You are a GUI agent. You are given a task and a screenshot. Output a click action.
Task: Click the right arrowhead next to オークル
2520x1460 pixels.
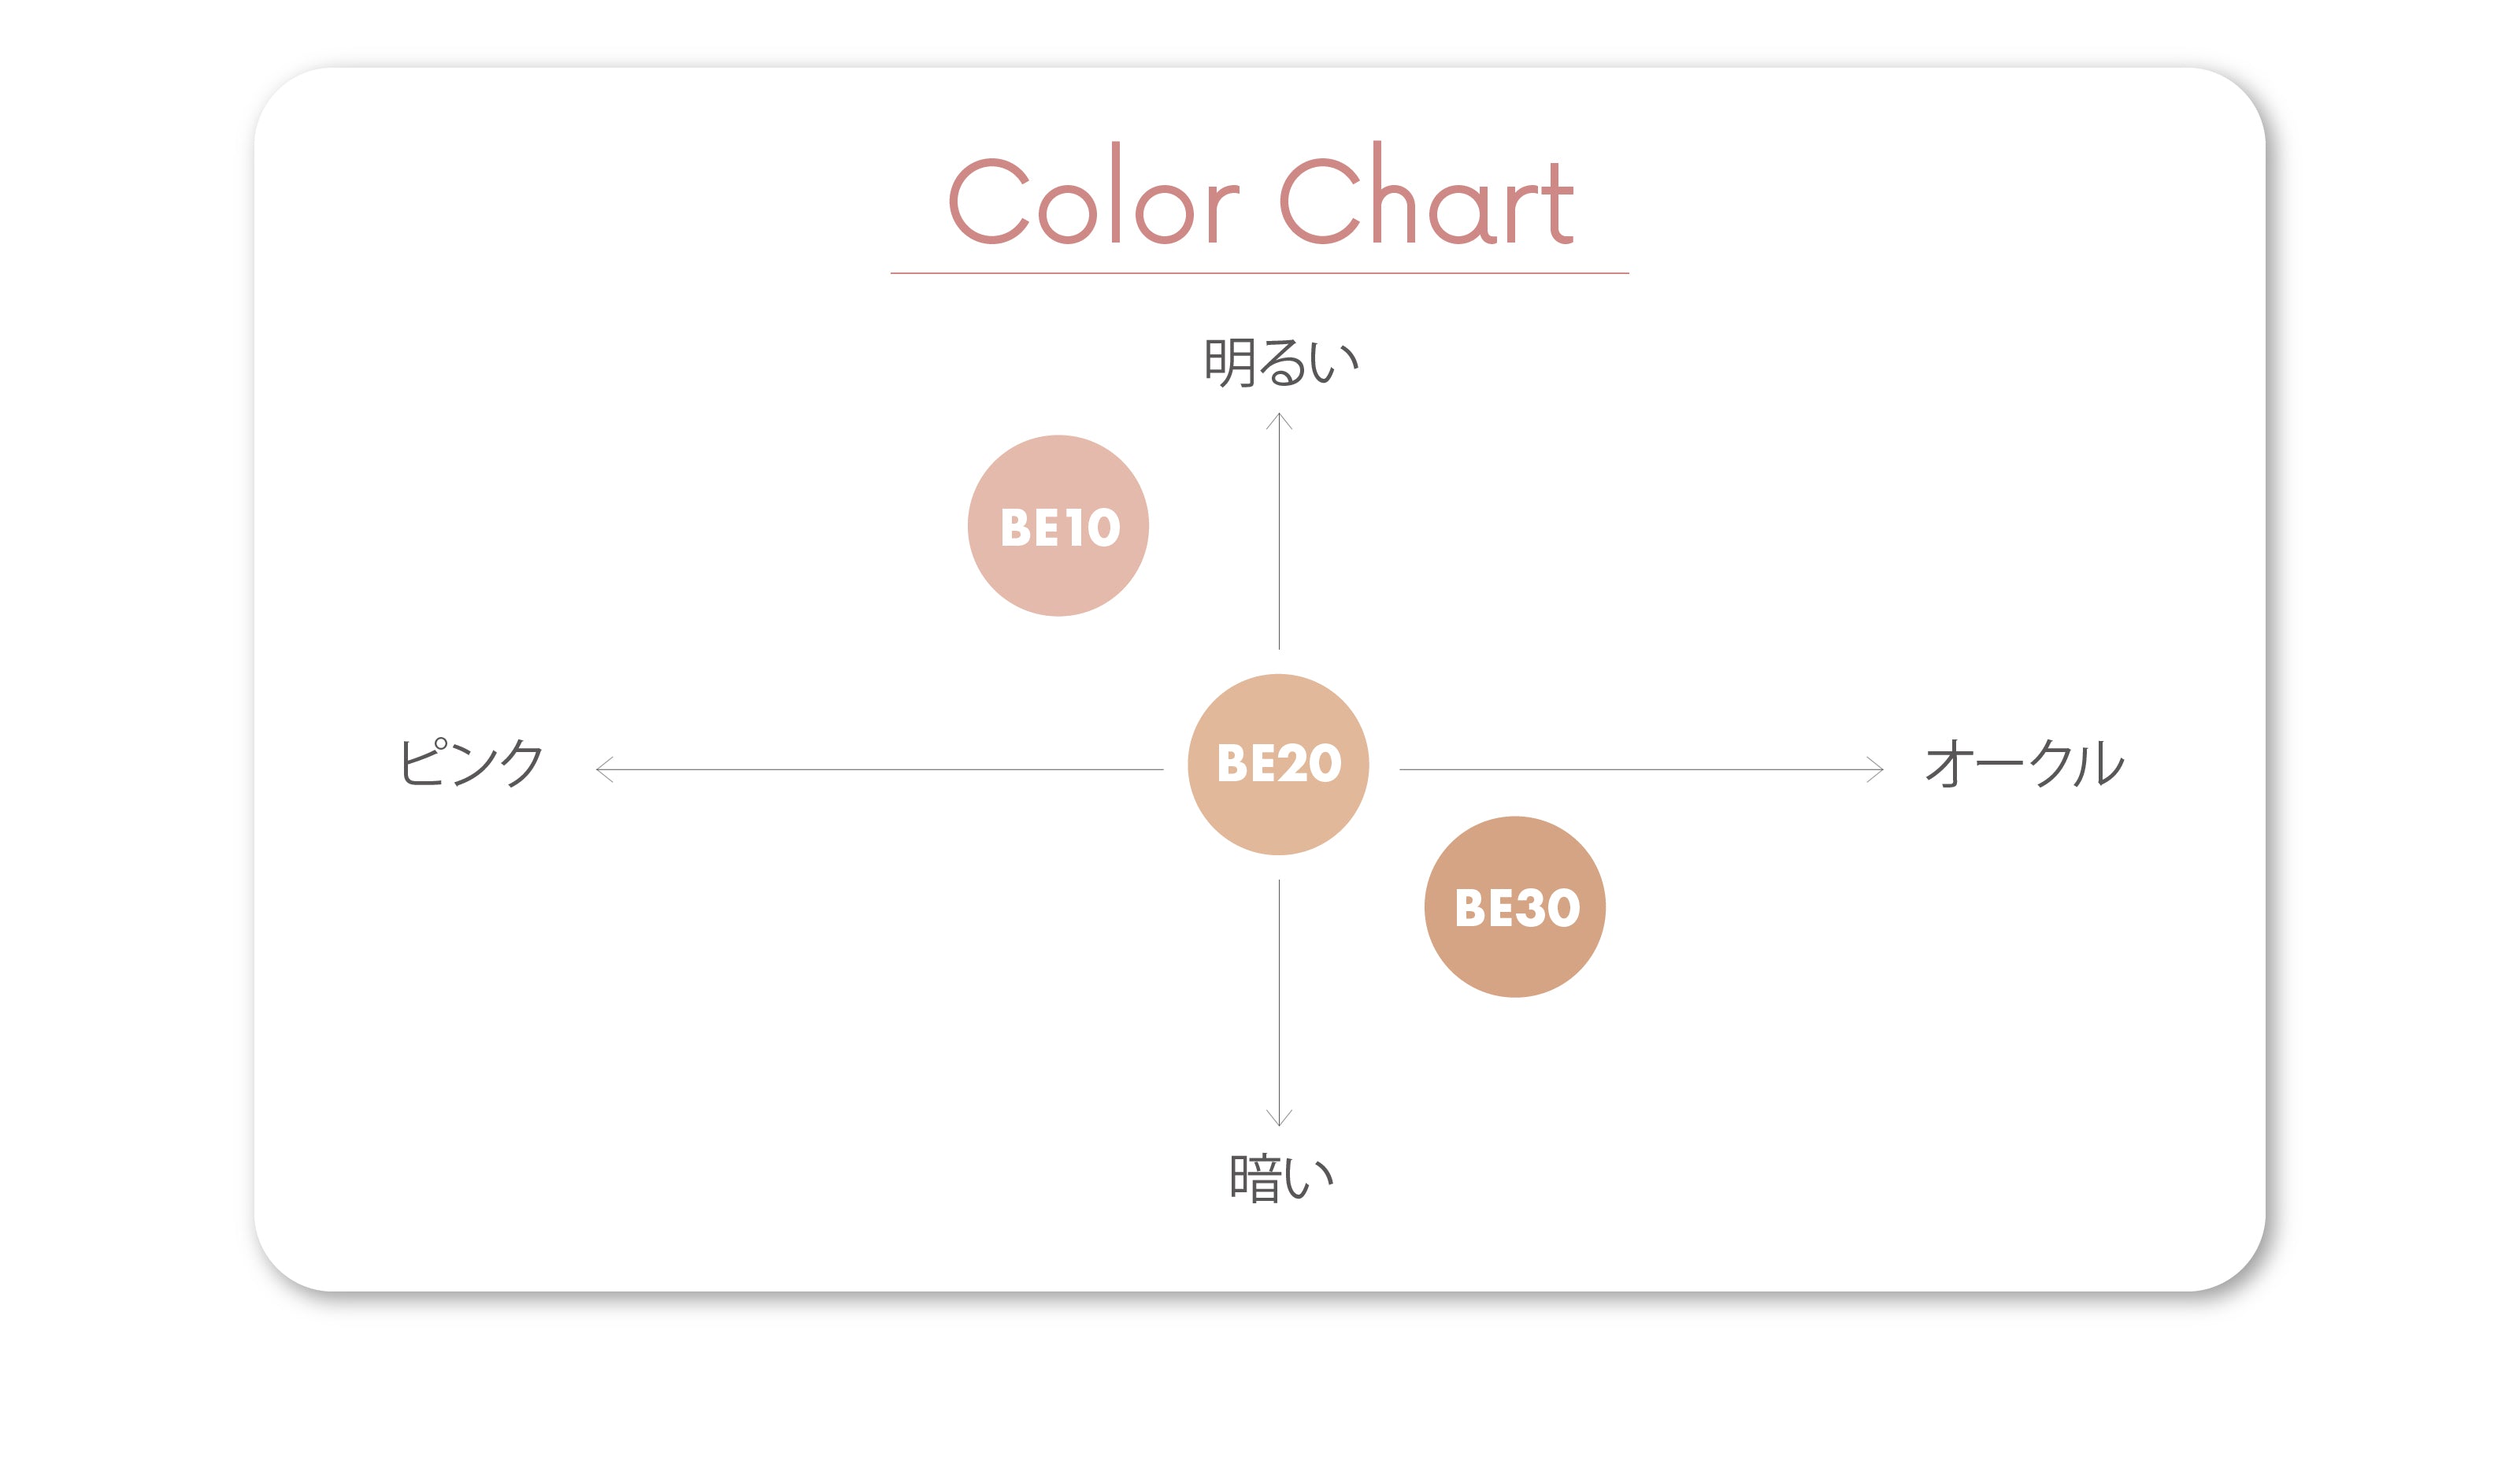coord(1877,769)
